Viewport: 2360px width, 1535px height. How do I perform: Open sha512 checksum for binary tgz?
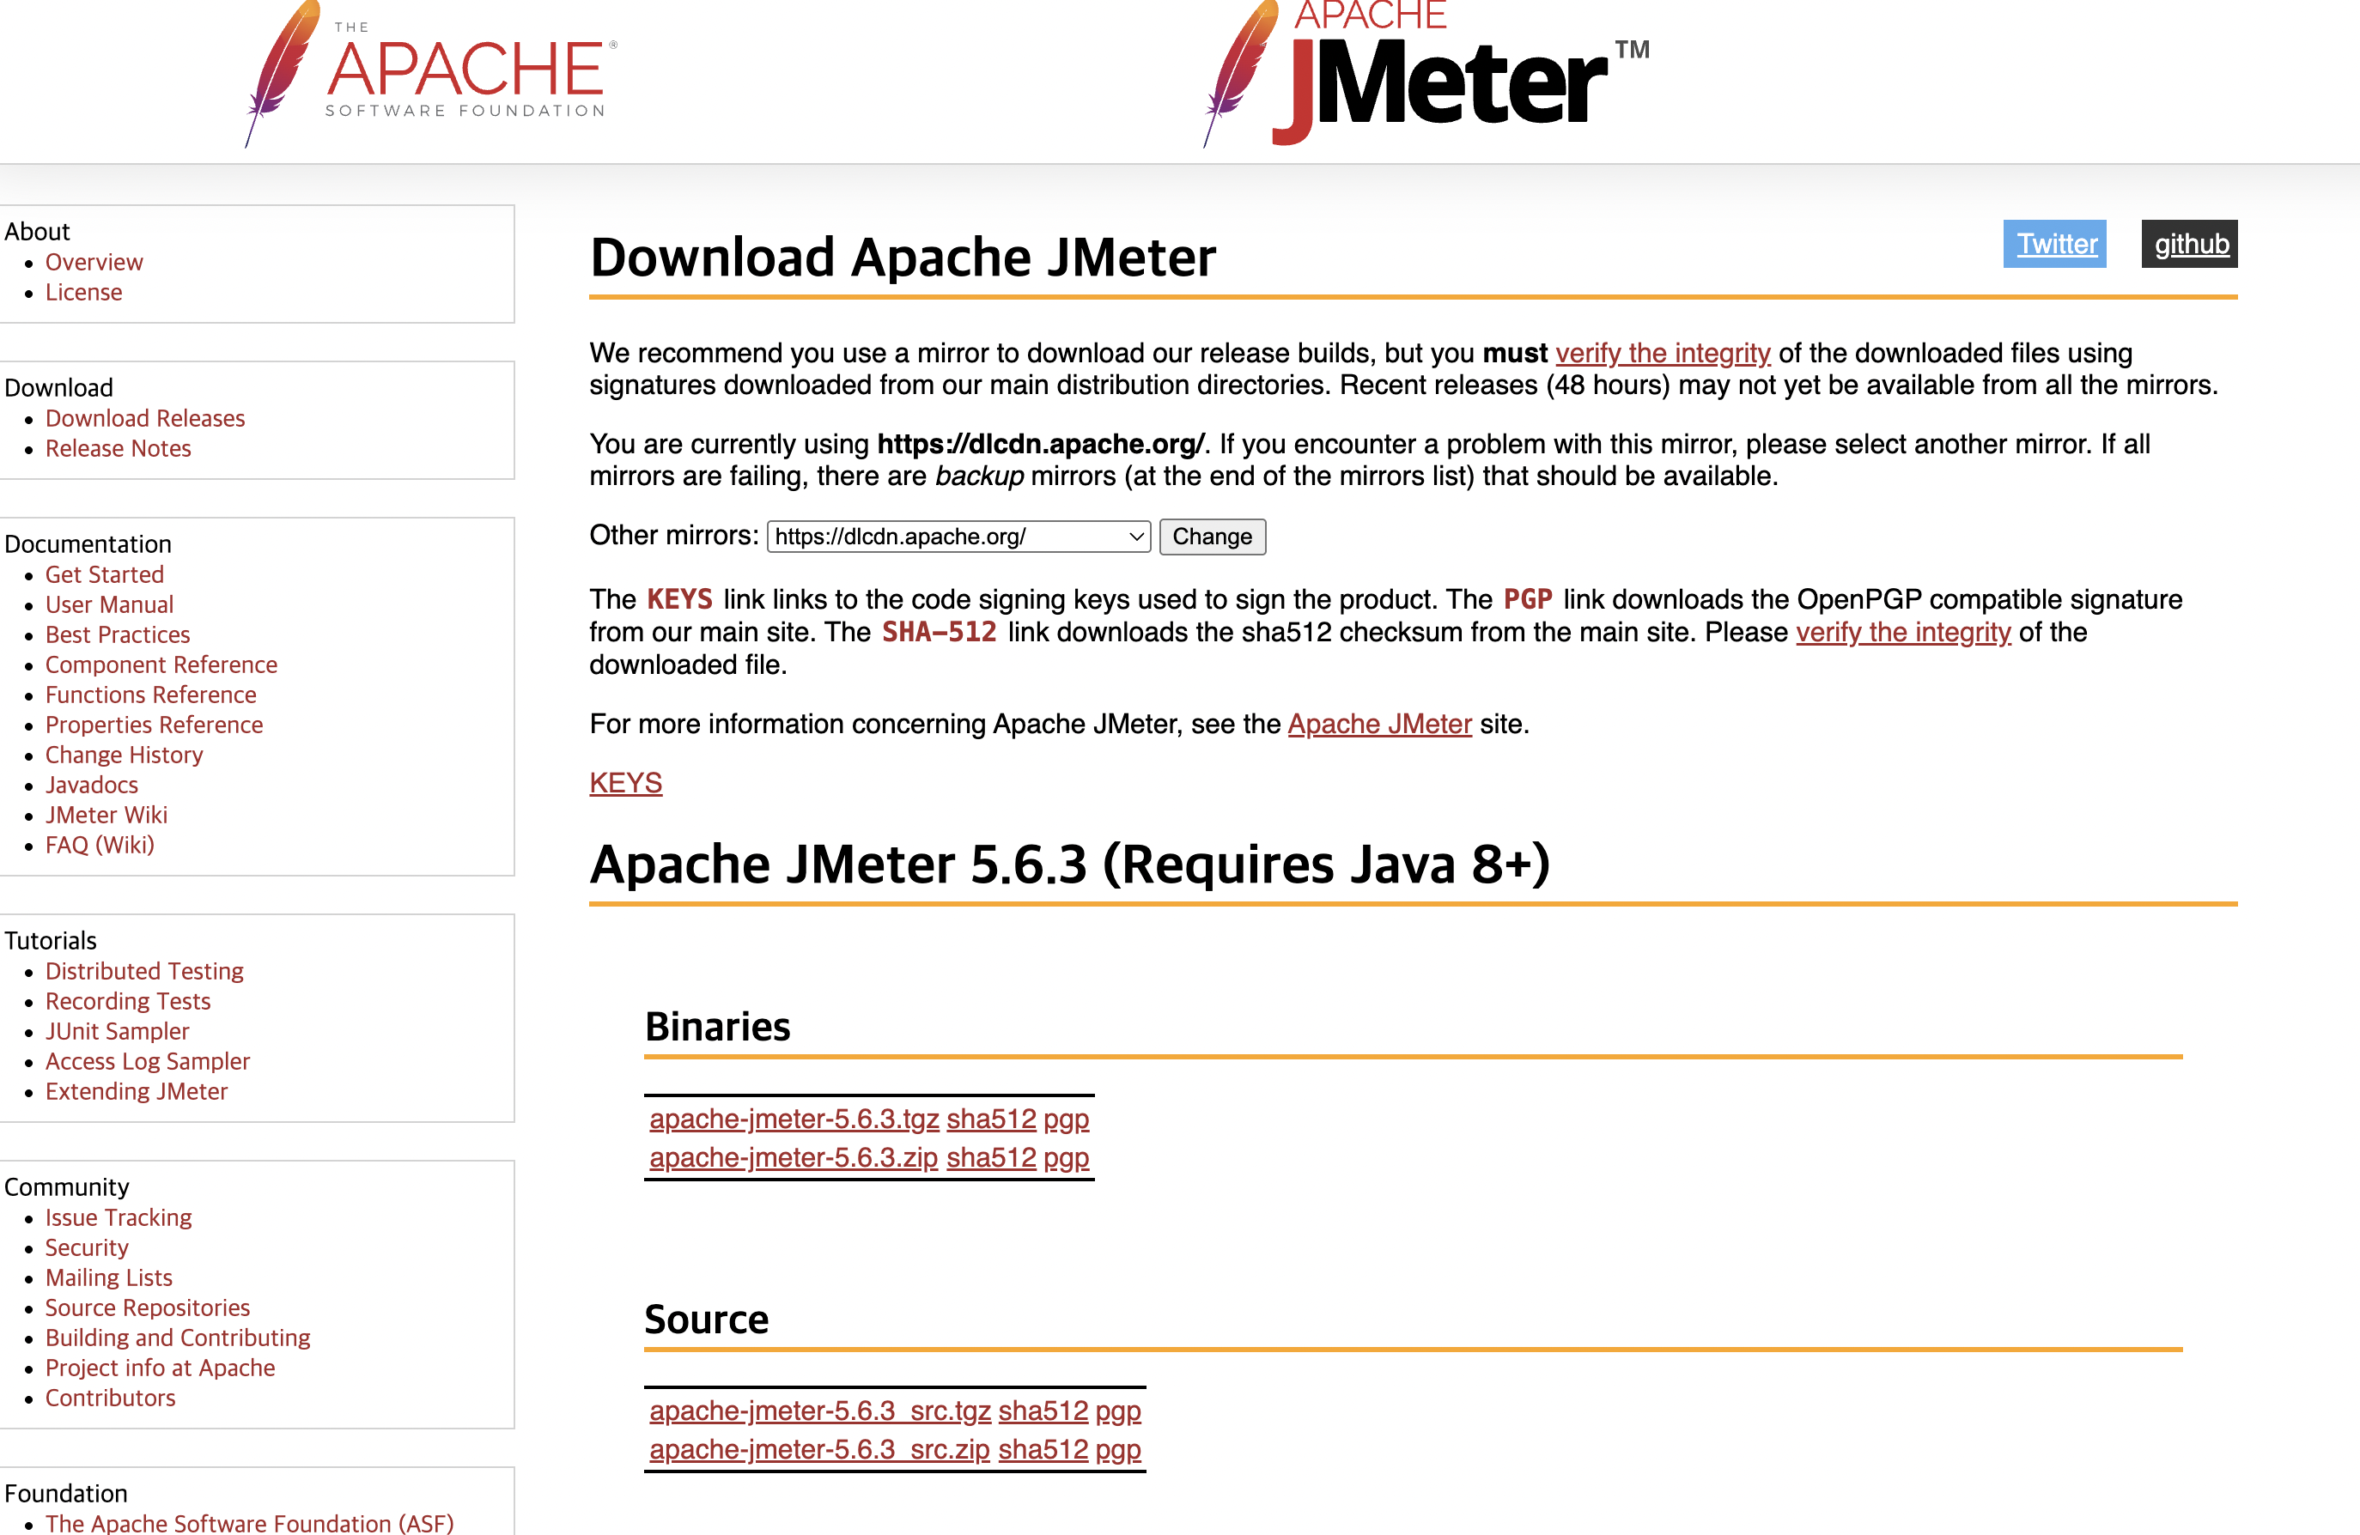[990, 1119]
